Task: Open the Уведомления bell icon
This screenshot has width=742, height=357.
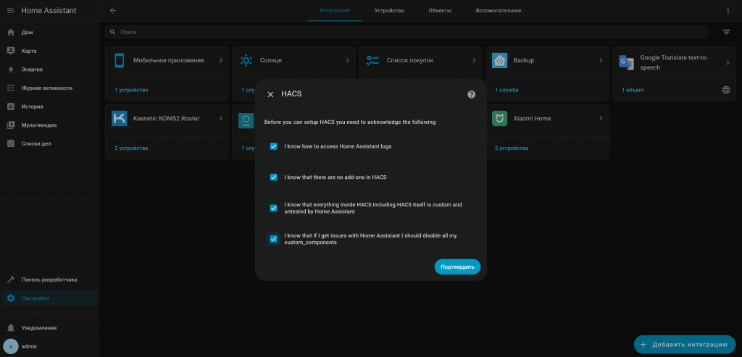Action: tap(11, 328)
